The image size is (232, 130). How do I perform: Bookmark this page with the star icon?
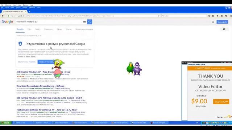[x=209, y=16]
